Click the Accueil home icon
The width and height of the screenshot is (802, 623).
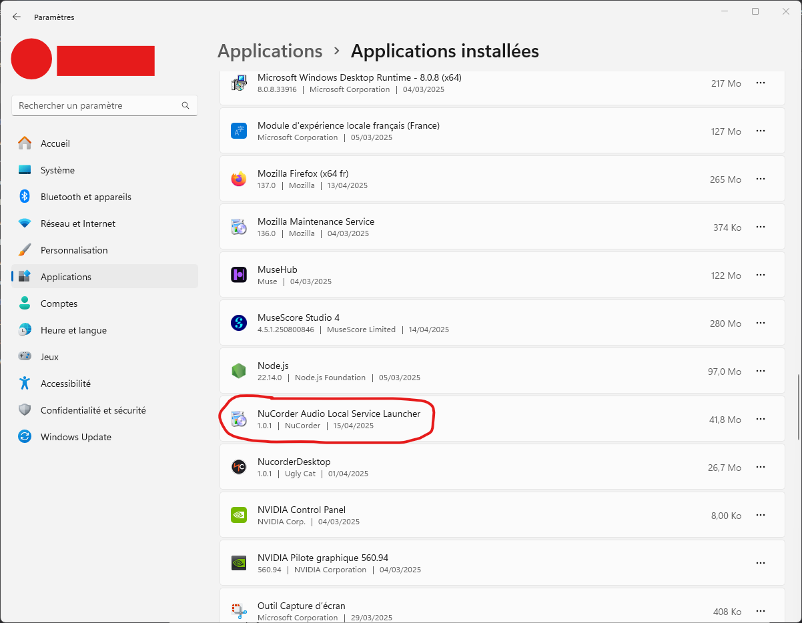[25, 143]
